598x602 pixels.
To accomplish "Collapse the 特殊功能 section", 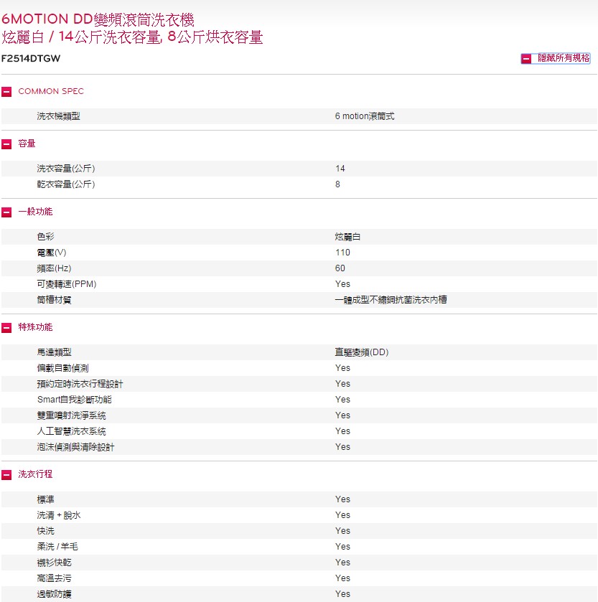I will (x=6, y=327).
